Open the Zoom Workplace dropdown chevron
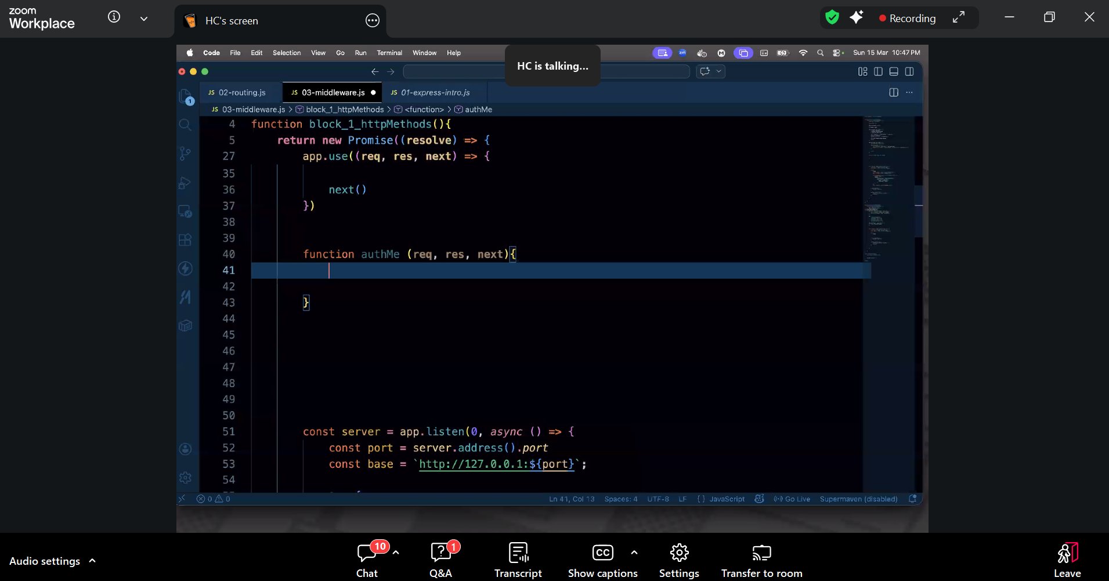Viewport: 1109px width, 581px height. (144, 19)
